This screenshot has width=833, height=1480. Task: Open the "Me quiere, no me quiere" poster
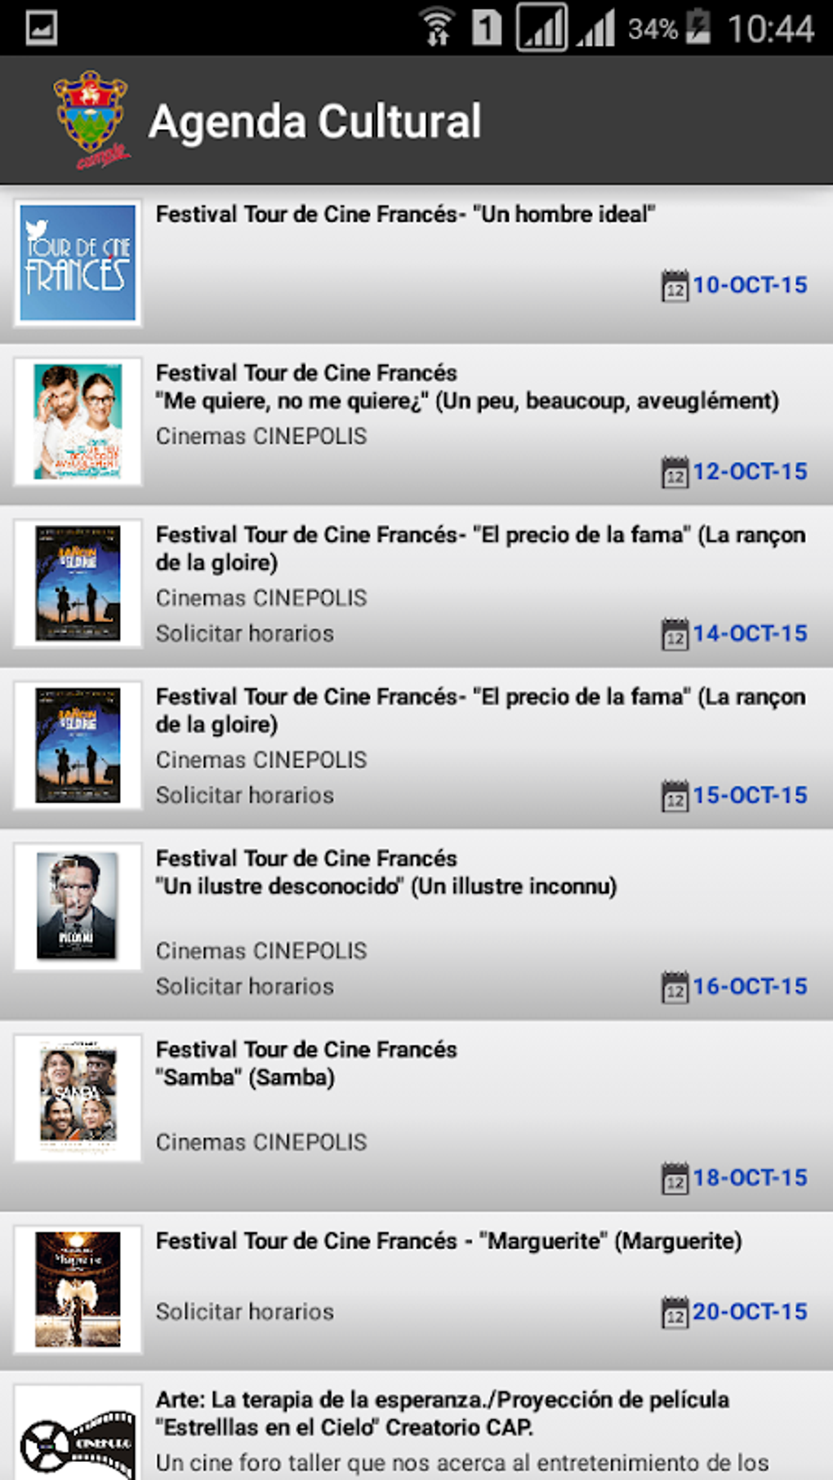pyautogui.click(x=78, y=421)
